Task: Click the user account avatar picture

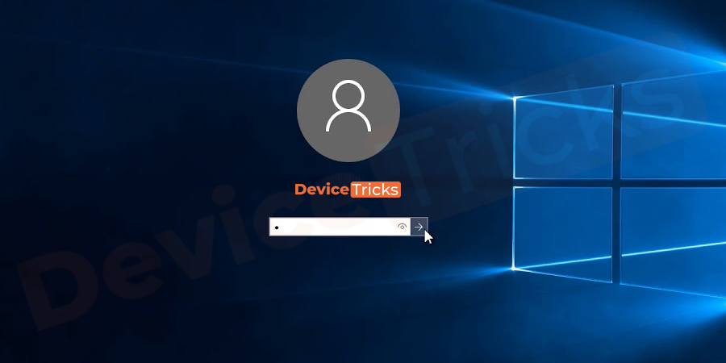Action: point(348,111)
